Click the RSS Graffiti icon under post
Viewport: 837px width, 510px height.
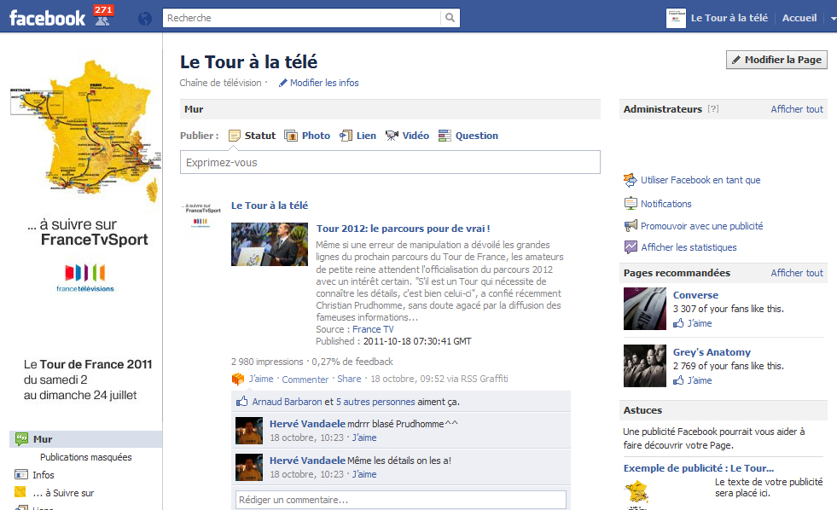(237, 379)
